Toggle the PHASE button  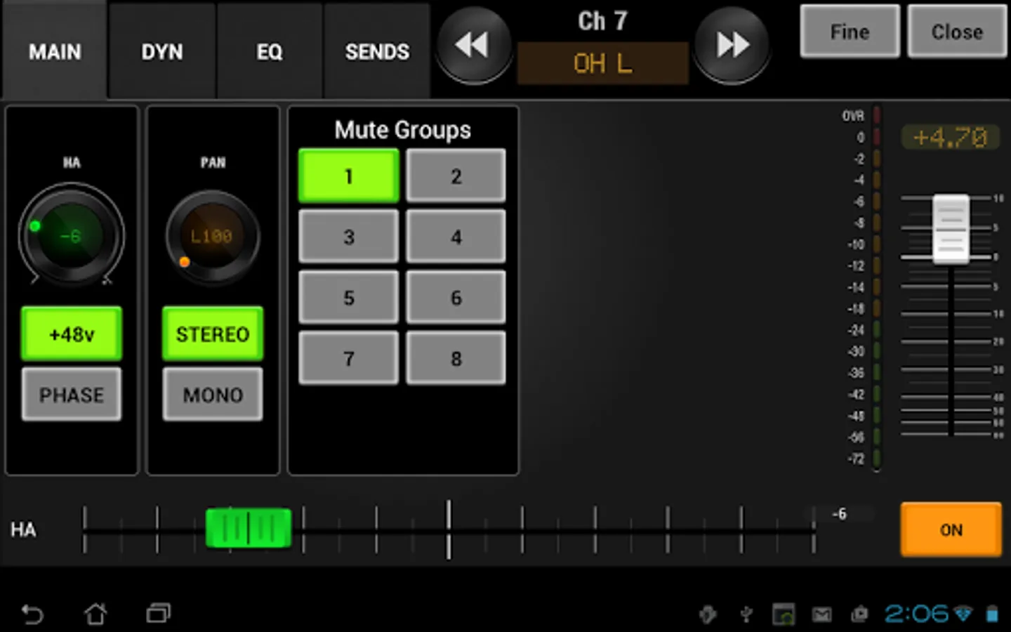coord(72,395)
